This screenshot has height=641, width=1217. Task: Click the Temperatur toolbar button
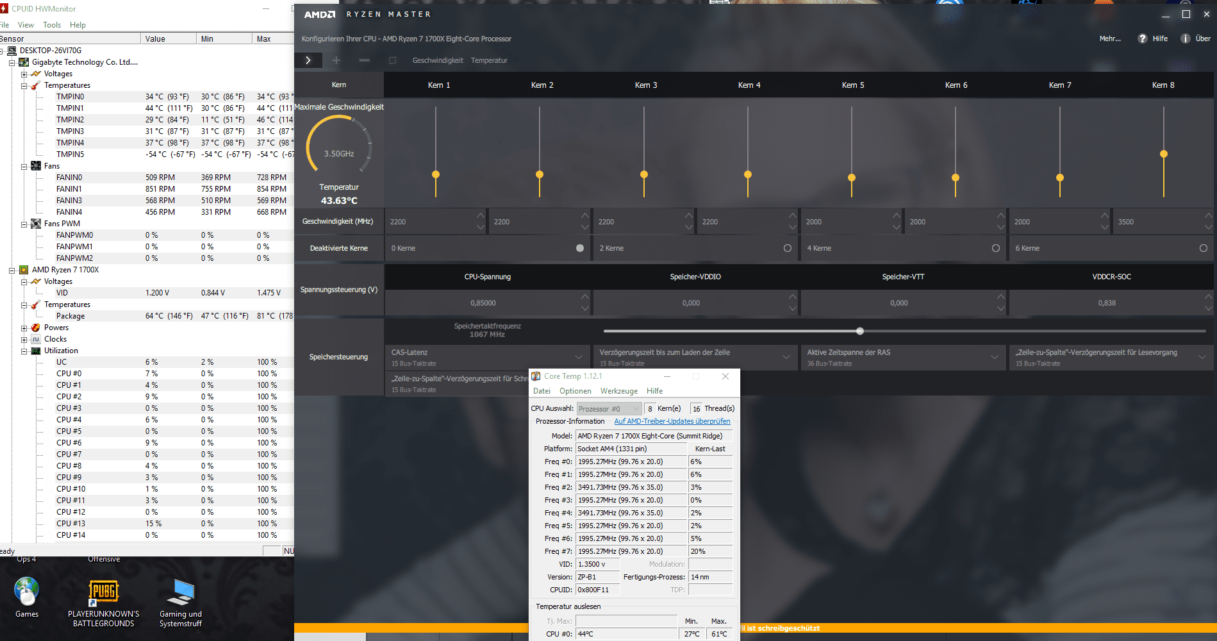point(489,60)
